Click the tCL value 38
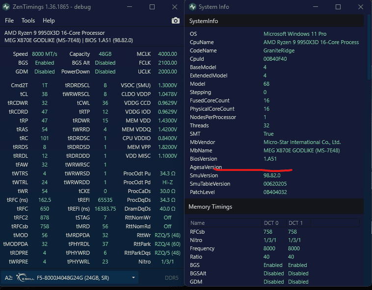372x290 pixels. (x=45, y=94)
